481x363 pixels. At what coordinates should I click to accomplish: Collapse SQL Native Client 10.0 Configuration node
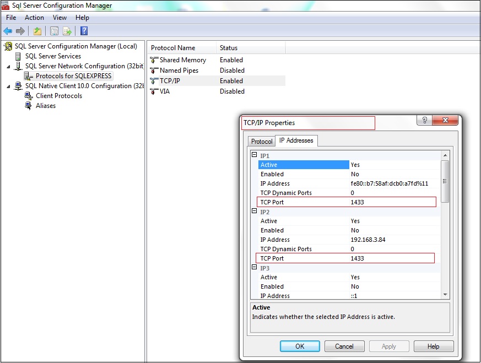(8, 86)
